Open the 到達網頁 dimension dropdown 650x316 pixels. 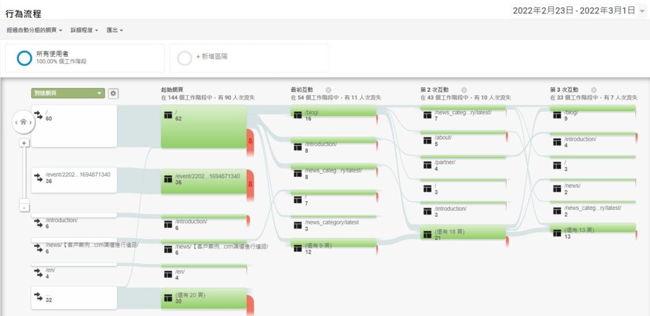pyautogui.click(x=68, y=93)
